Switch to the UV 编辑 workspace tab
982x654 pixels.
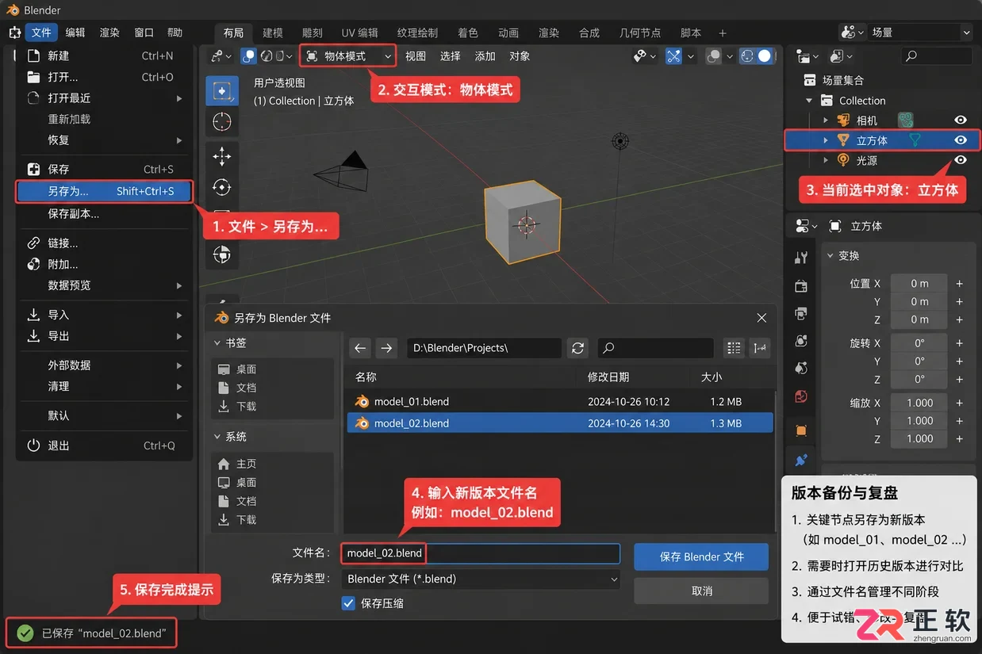pos(359,33)
